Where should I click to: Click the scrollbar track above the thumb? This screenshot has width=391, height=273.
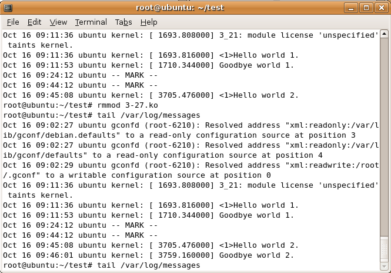385,136
